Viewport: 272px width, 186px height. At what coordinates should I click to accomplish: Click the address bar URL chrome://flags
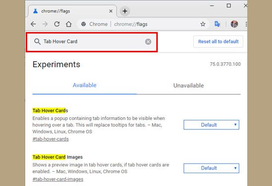pyautogui.click(x=131, y=24)
